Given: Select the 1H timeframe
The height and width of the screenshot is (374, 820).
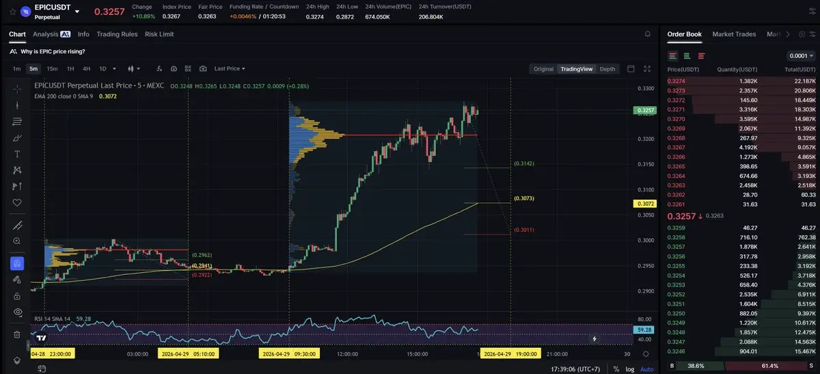Looking at the screenshot, I should (70, 68).
